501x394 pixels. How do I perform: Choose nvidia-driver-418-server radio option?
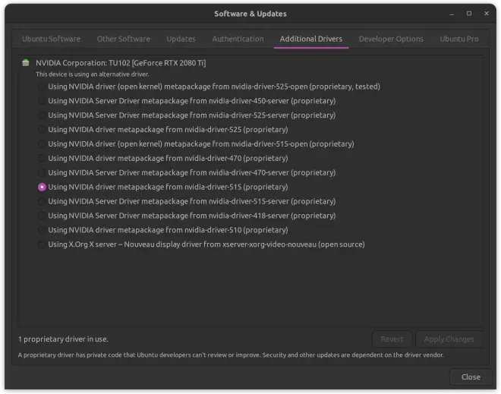(42, 216)
